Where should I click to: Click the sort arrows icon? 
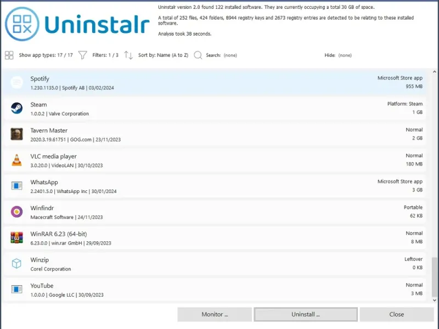(128, 55)
